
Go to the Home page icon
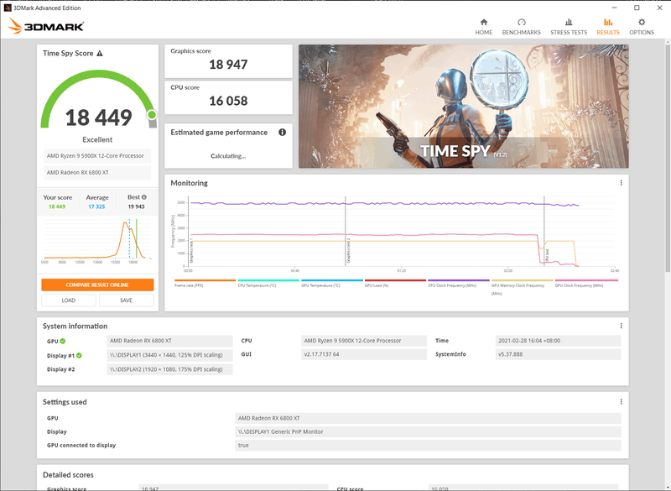point(483,23)
